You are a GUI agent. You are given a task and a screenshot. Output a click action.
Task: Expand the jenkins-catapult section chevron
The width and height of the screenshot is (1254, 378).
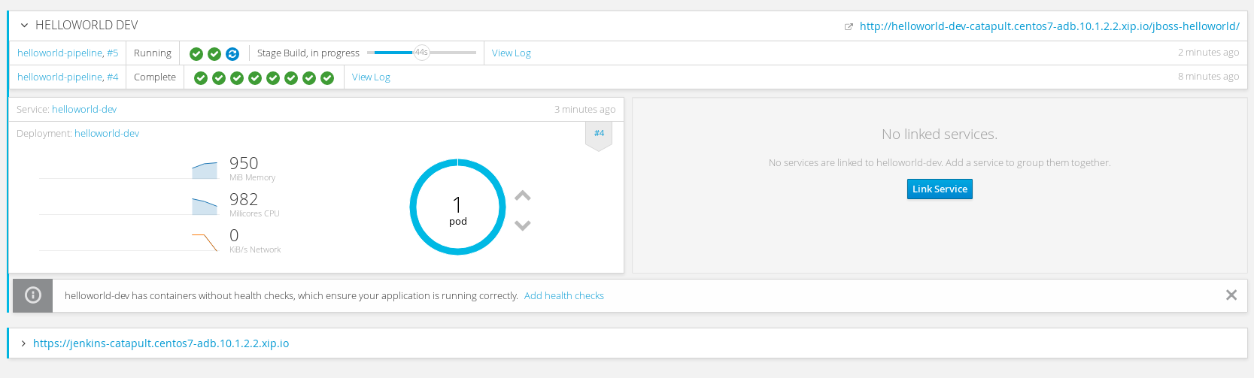(24, 343)
